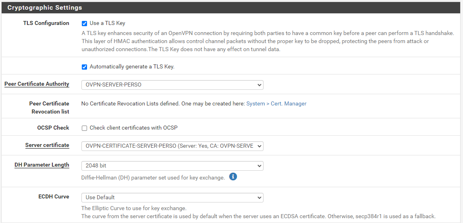Enable Check client certificates with OCSP
The image size is (463, 223).
[85, 128]
